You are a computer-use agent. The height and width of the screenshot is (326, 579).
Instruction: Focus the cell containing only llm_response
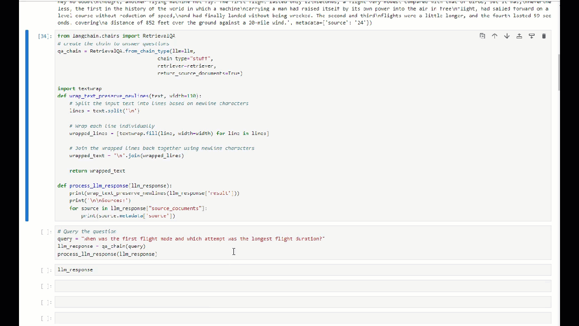tap(303, 270)
